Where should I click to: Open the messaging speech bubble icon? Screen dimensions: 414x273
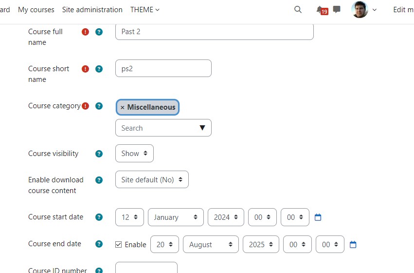(x=337, y=10)
